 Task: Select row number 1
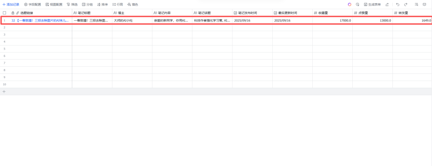coord(4,20)
